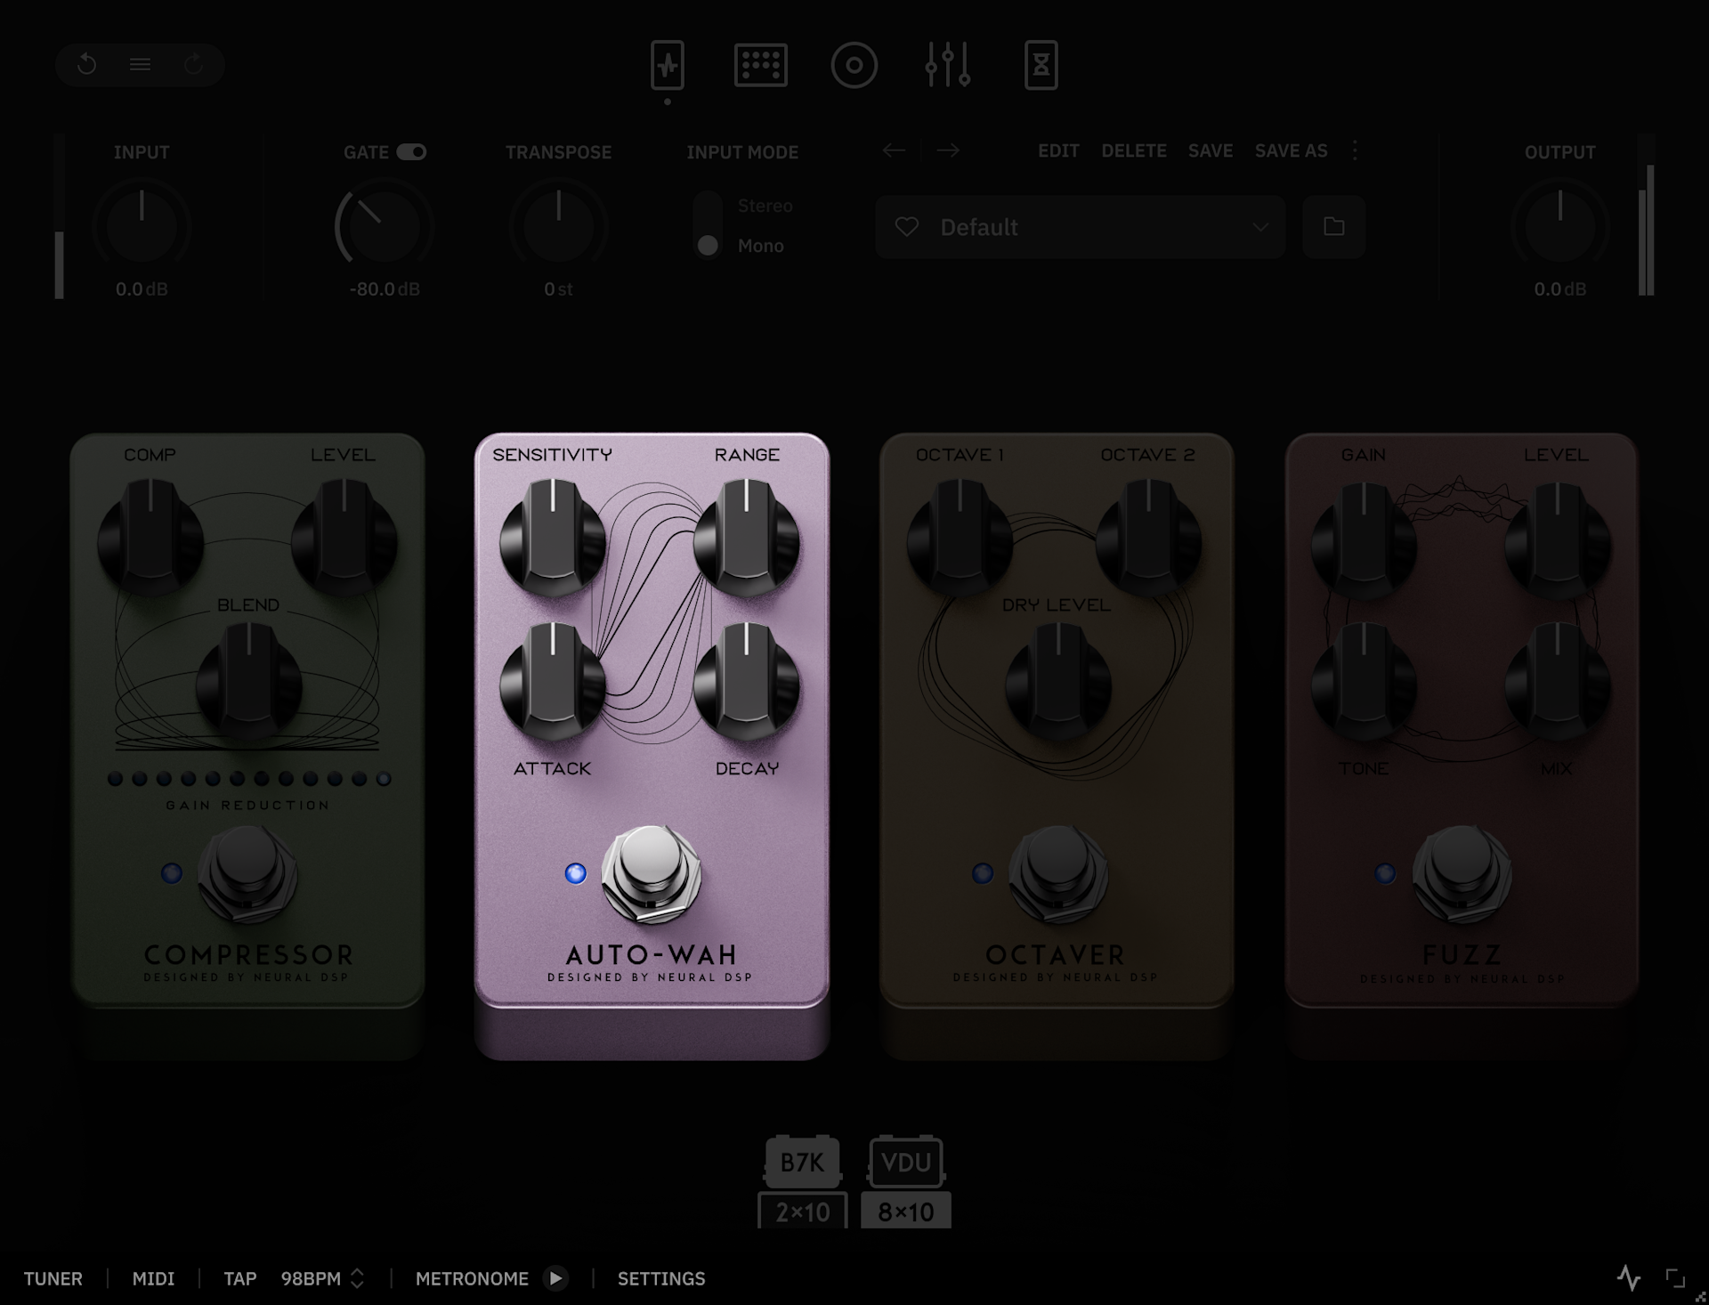Image resolution: width=1709 pixels, height=1305 pixels.
Task: Select the VDU amp tab
Action: pos(906,1162)
